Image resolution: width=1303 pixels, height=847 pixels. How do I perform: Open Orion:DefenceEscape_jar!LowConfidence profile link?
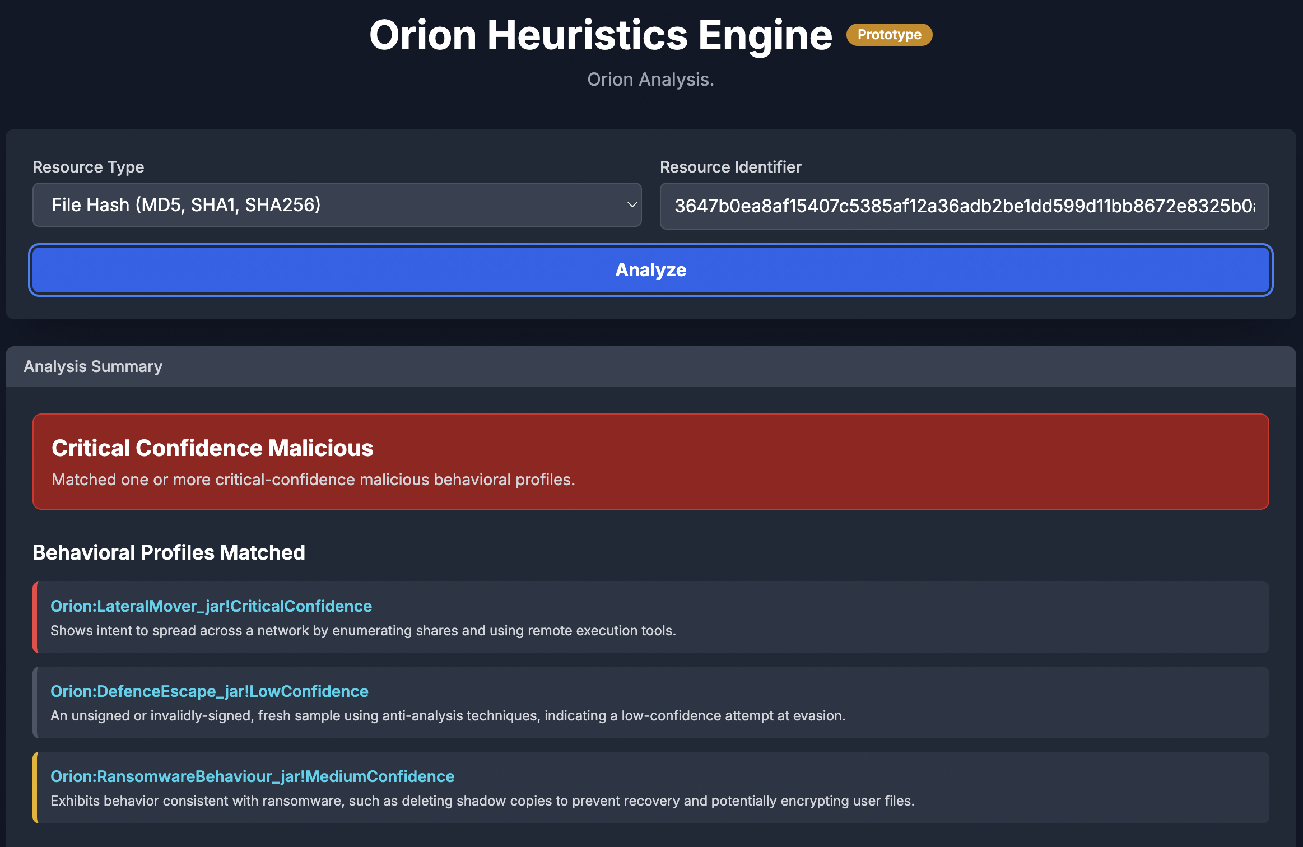[209, 691]
